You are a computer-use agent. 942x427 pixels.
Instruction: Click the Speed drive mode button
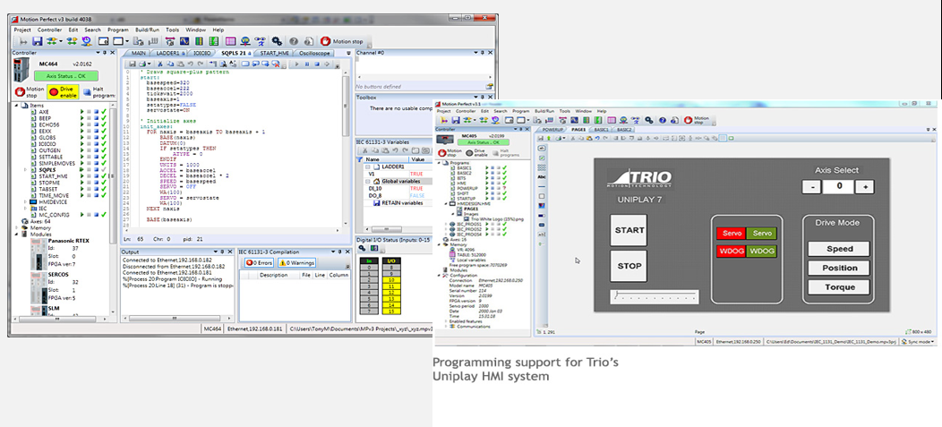coord(839,249)
